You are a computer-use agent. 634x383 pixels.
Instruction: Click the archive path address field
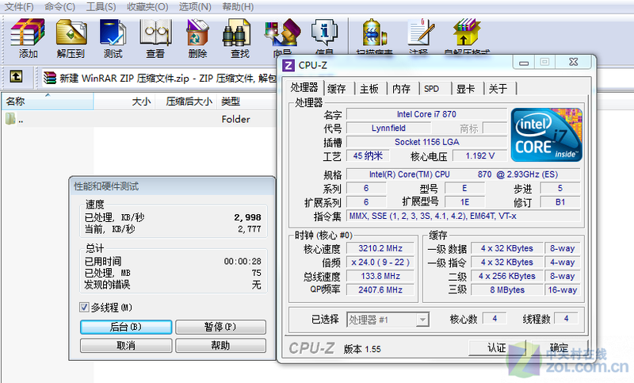160,78
